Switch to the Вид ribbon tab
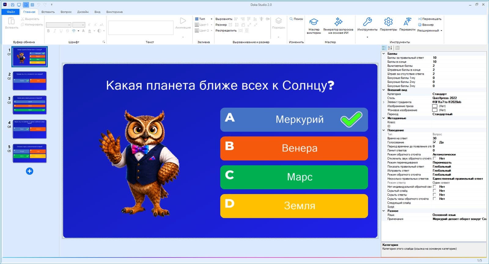The width and height of the screenshot is (489, 264). coord(97,12)
